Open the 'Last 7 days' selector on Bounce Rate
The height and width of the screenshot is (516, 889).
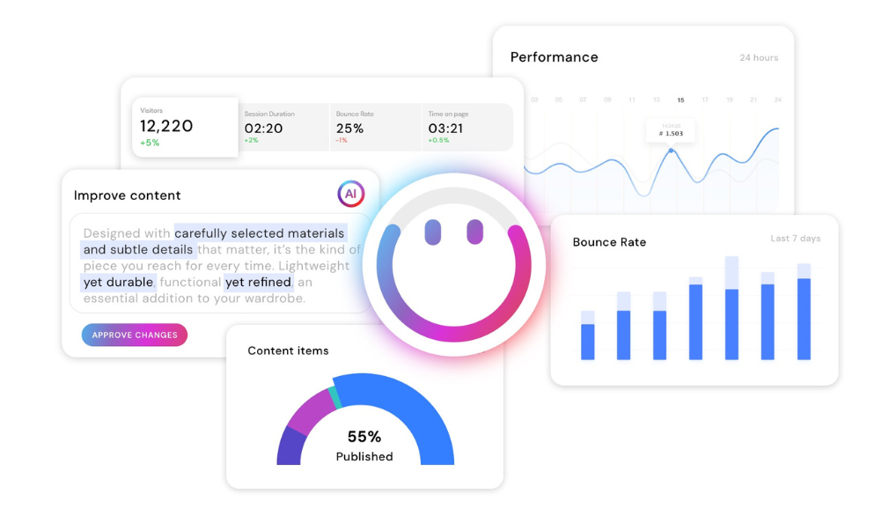click(x=795, y=239)
